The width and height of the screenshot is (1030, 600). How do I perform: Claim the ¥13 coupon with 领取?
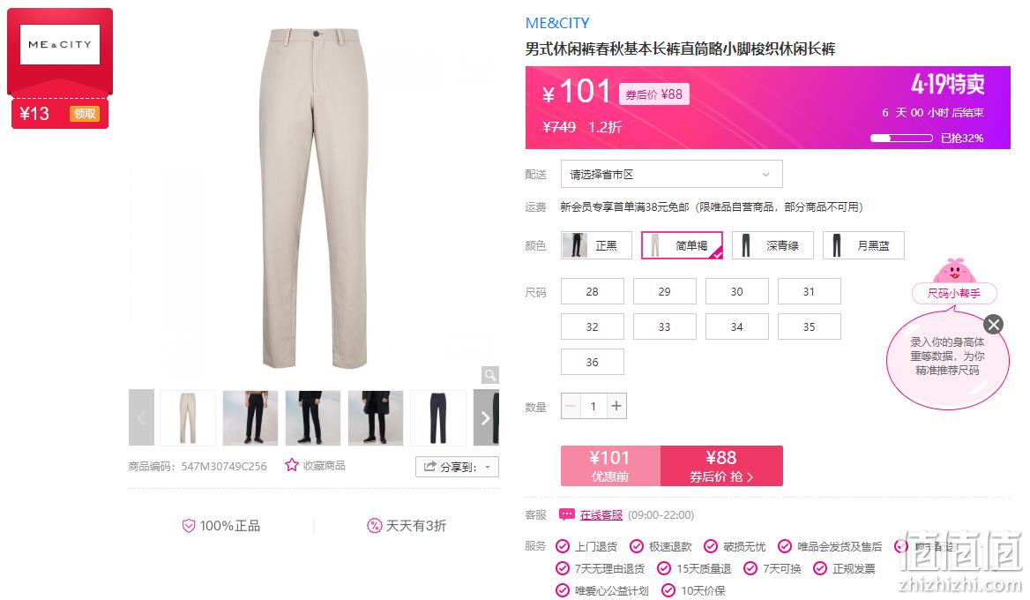pyautogui.click(x=84, y=114)
